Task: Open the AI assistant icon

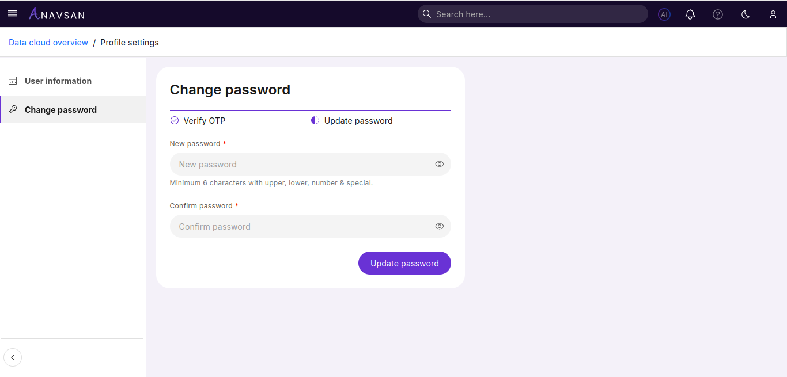Action: [x=664, y=14]
